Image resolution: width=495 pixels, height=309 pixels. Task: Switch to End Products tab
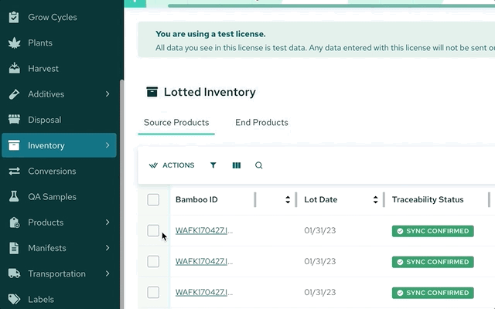(x=261, y=122)
